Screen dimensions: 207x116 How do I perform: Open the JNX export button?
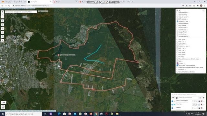(4, 102)
